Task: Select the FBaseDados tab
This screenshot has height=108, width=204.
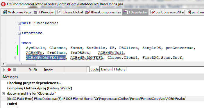Action: [135, 12]
